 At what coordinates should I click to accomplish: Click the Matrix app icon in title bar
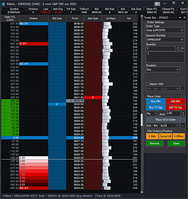tap(3, 4)
